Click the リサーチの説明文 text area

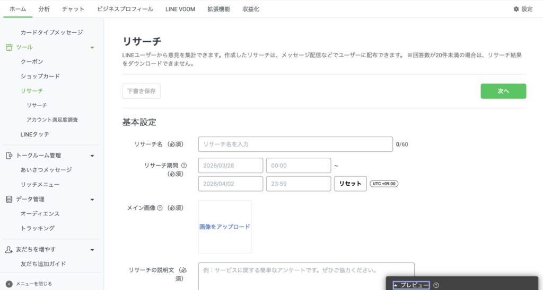coord(306,277)
